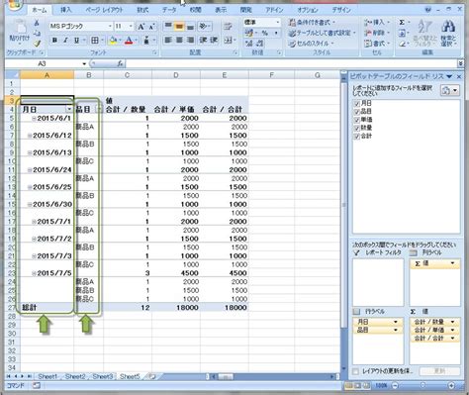Open the 月日 header filter dropdown

click(x=69, y=109)
